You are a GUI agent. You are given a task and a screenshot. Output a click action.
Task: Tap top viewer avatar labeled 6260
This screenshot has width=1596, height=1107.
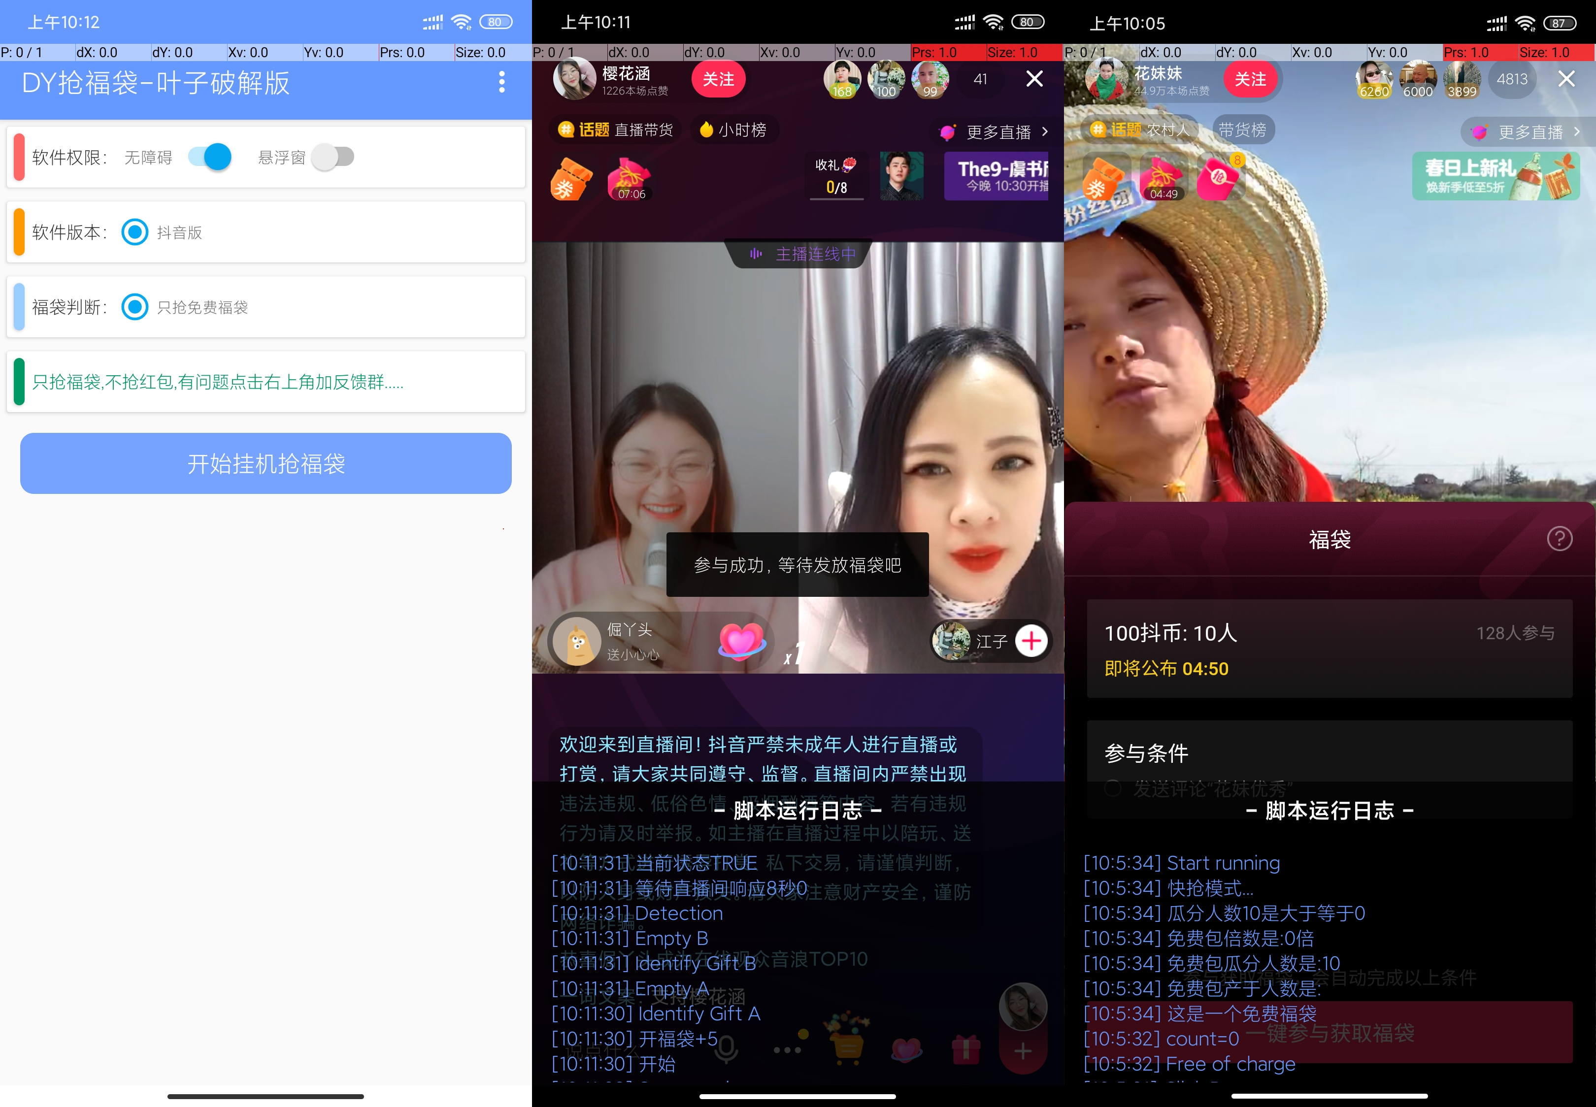pos(1374,79)
